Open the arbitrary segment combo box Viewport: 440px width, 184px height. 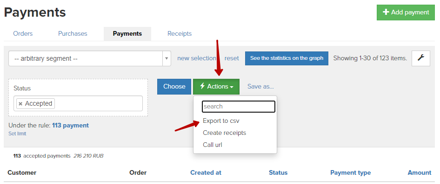pyautogui.click(x=90, y=58)
